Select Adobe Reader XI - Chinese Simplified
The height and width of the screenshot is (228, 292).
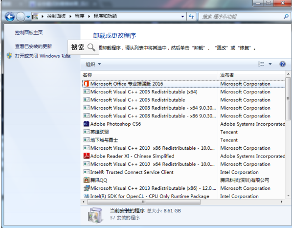[183, 156]
